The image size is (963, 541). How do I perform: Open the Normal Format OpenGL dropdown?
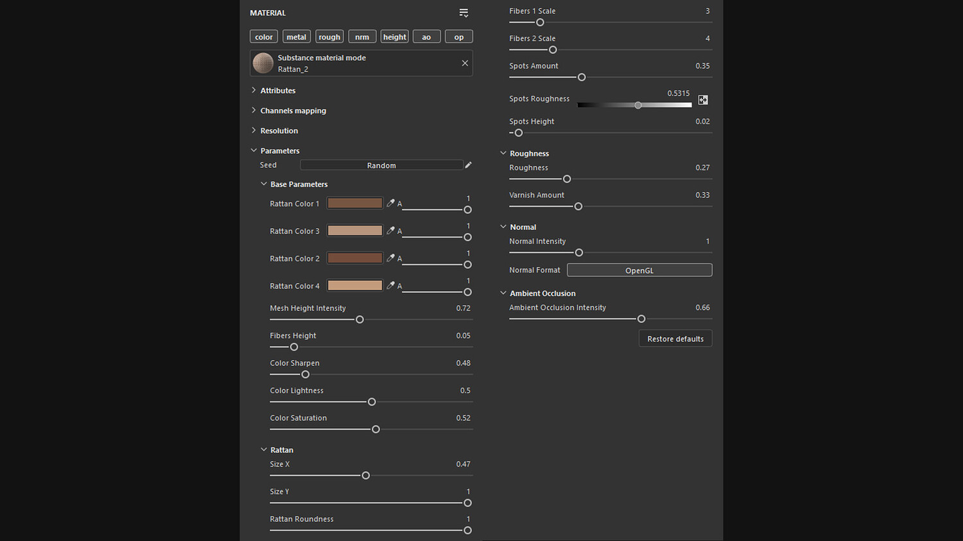[639, 270]
